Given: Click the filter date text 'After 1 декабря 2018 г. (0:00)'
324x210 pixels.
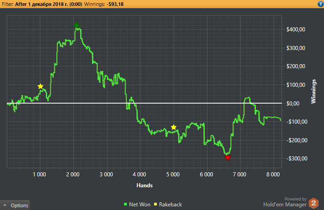Looking at the screenshot, I should (49, 4).
